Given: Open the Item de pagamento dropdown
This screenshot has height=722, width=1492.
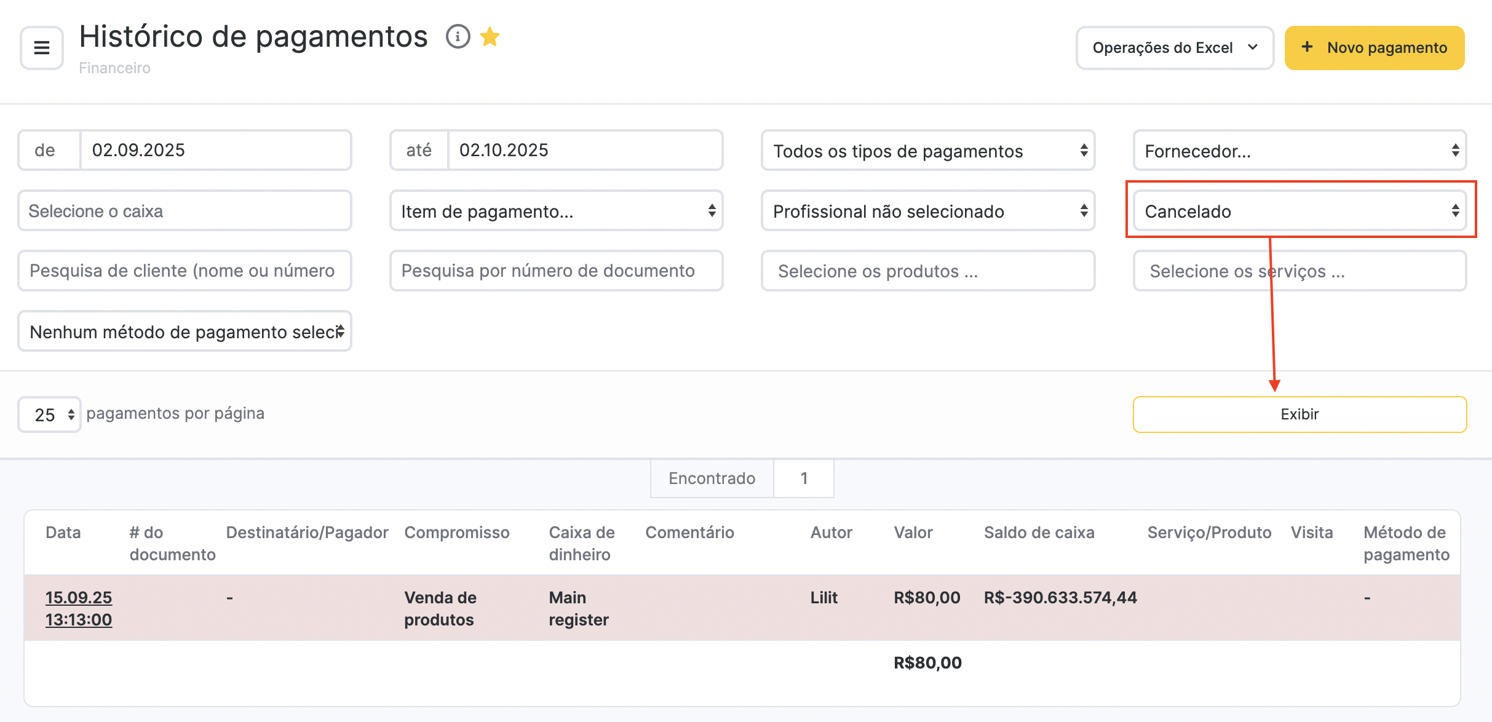Looking at the screenshot, I should [556, 211].
